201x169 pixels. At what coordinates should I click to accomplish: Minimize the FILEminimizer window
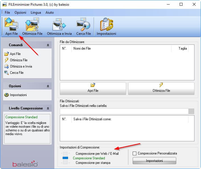[x=168, y=4]
